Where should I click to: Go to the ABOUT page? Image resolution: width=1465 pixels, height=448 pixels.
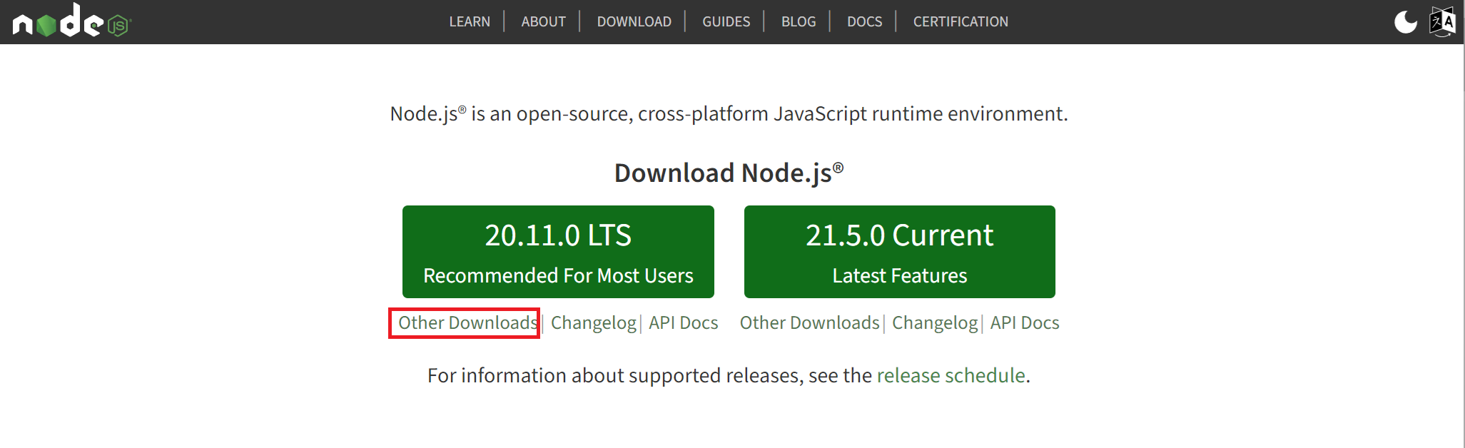(x=543, y=21)
